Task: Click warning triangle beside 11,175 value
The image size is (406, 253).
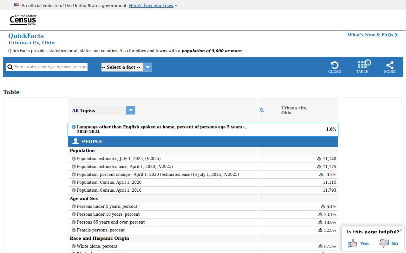Action: [319, 167]
